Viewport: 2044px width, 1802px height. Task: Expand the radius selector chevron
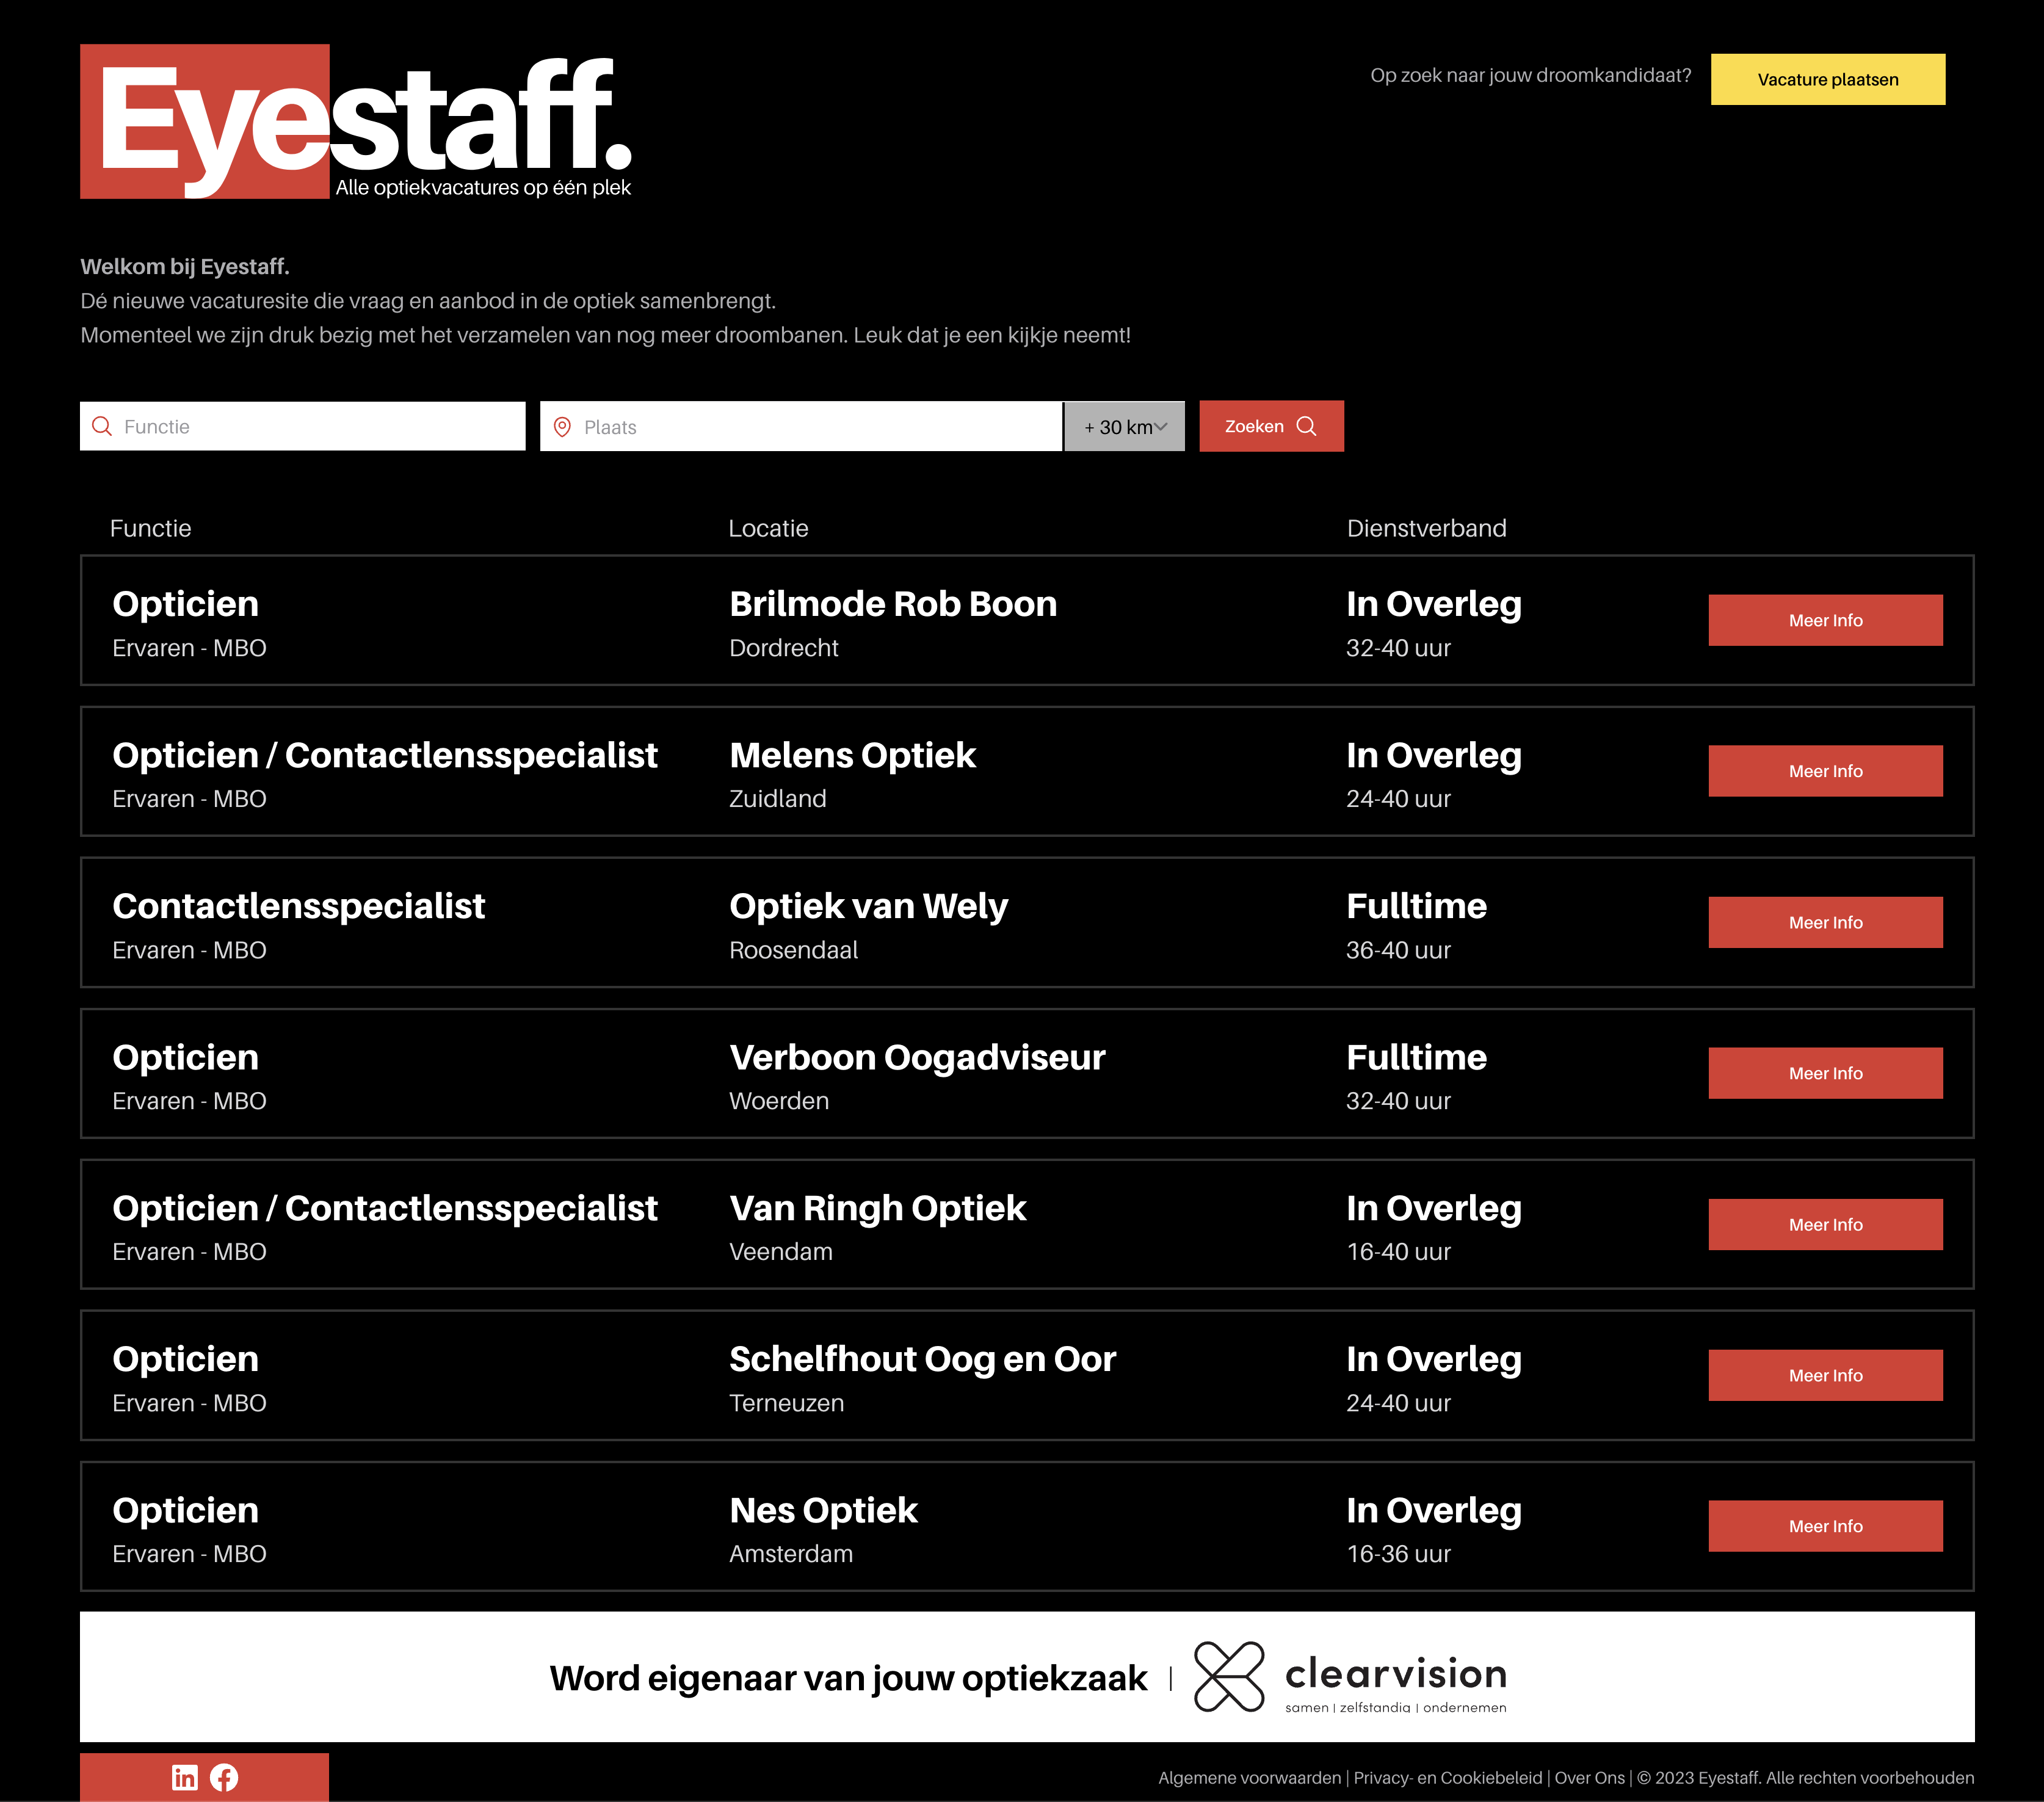tap(1162, 426)
